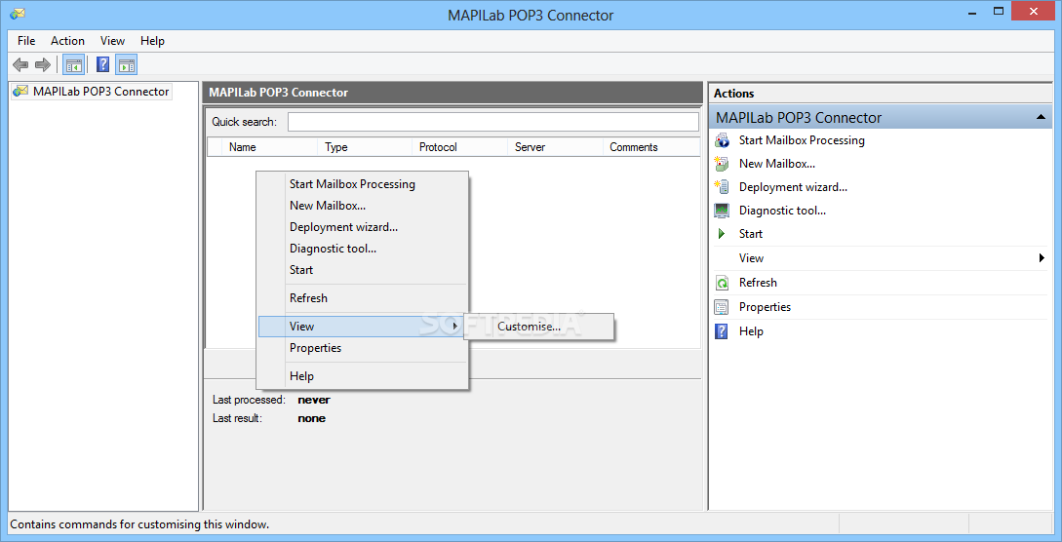Select MAPILab POP3 Connector tree node

[100, 92]
